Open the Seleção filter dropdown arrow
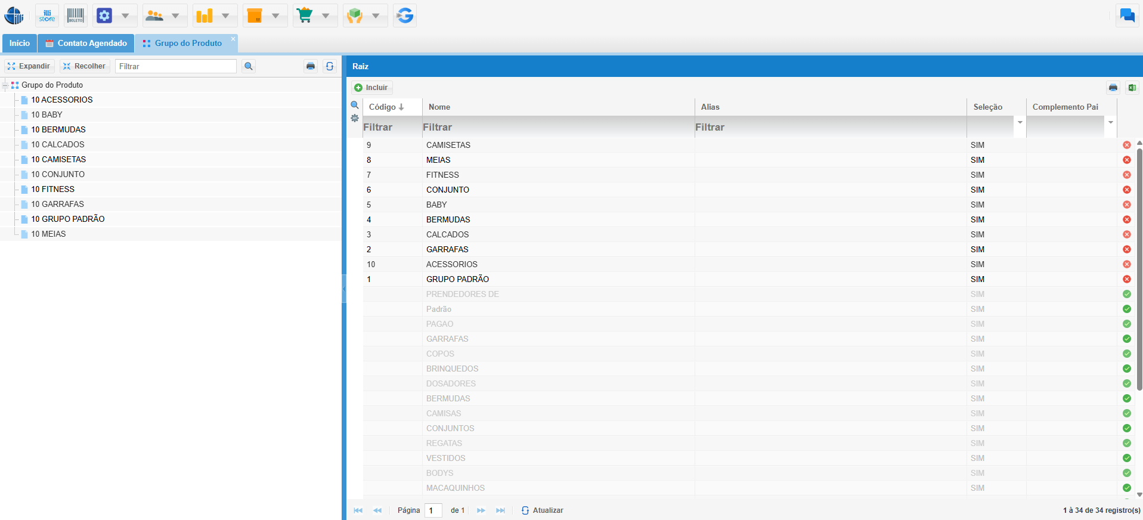Viewport: 1143px width, 520px height. pyautogui.click(x=1020, y=123)
